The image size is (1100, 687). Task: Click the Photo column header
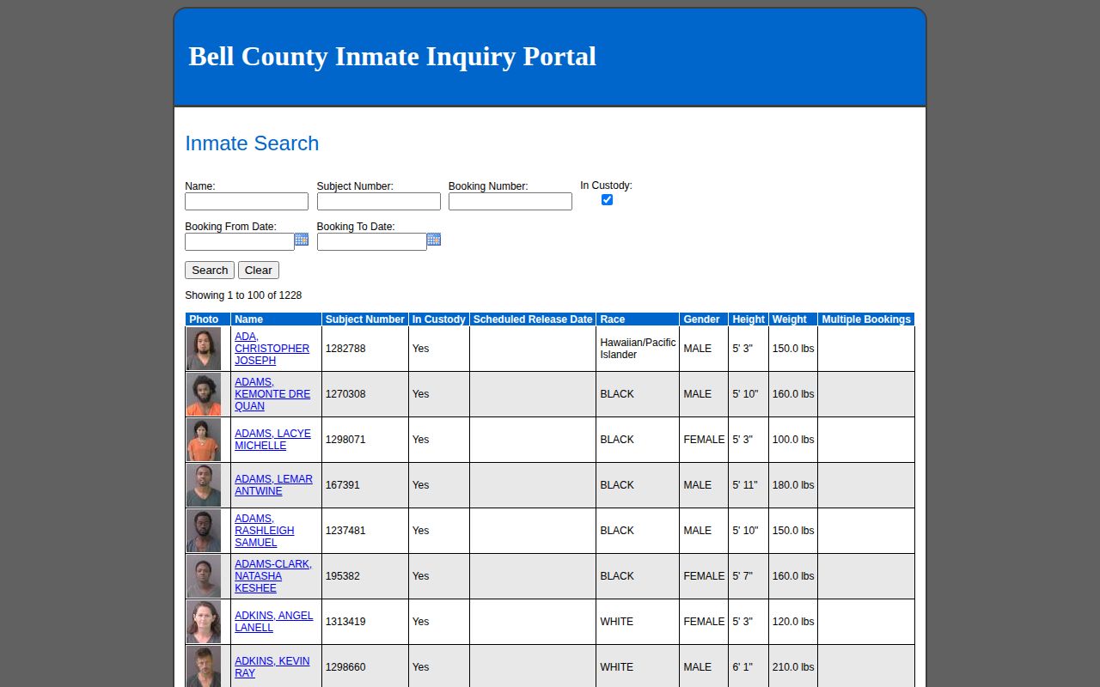click(208, 319)
